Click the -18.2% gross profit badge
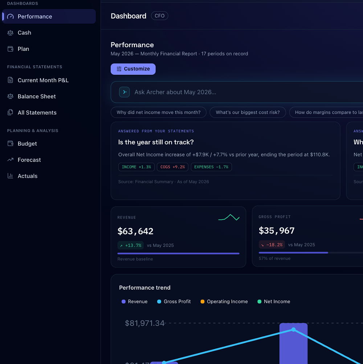Viewport: 363px width, 364px height. click(272, 245)
